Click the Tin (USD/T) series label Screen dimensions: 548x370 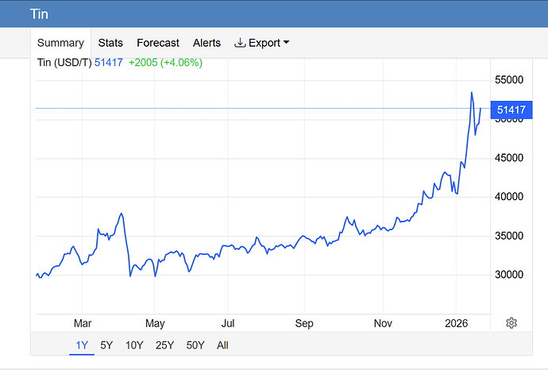click(x=64, y=63)
